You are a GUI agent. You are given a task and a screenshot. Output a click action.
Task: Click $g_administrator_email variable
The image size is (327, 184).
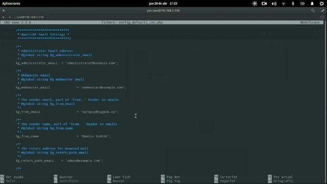coord(36,63)
